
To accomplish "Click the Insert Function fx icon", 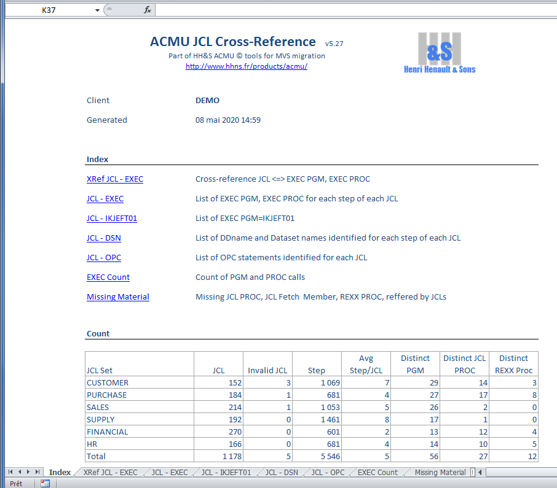I will (x=147, y=10).
